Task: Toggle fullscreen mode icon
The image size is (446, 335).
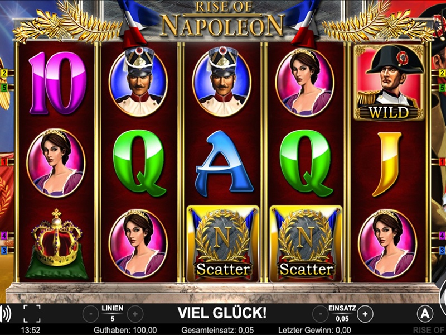Action: coord(32,314)
